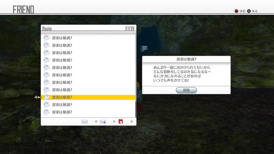Click the X 戻る back icon
Screen dimensions: 274x154
[x=249, y=11]
